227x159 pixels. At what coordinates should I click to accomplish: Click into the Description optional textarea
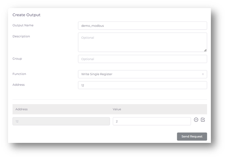pos(143,42)
